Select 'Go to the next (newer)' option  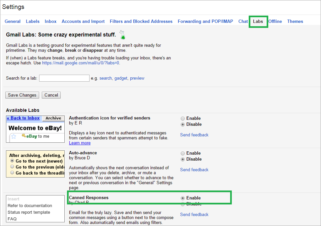click(12, 162)
